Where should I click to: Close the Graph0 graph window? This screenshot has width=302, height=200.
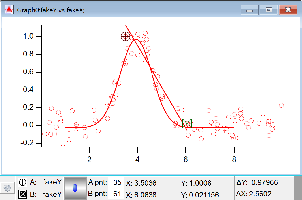click(288, 10)
